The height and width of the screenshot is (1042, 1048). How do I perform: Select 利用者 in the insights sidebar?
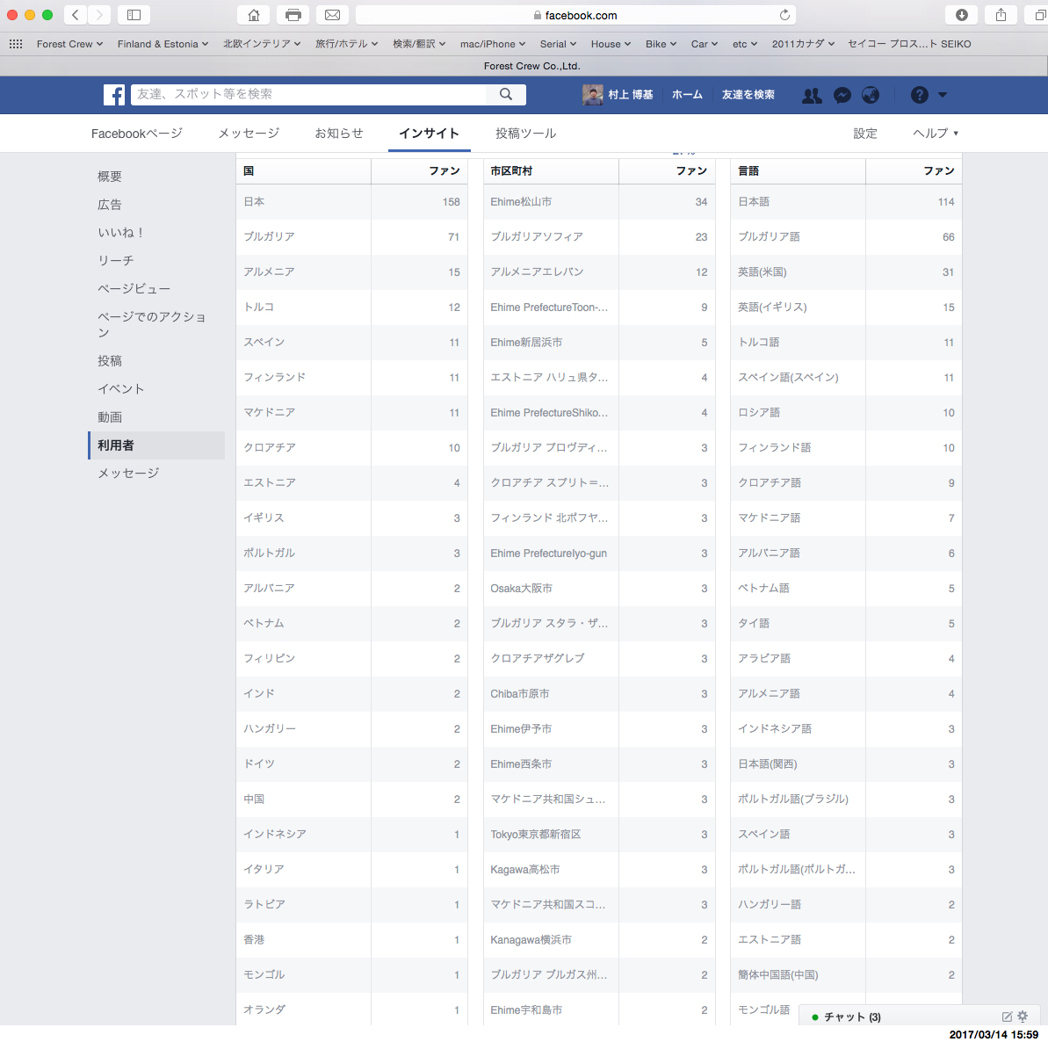[156, 445]
